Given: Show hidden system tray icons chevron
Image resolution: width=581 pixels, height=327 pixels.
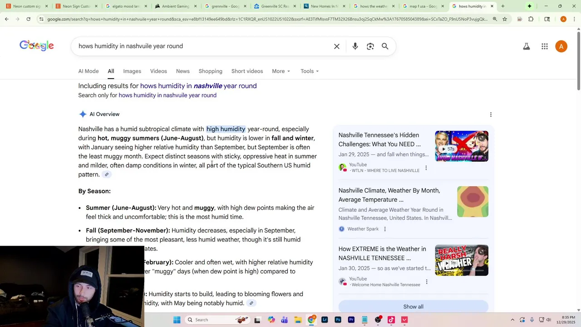Looking at the screenshot, I should (512, 320).
